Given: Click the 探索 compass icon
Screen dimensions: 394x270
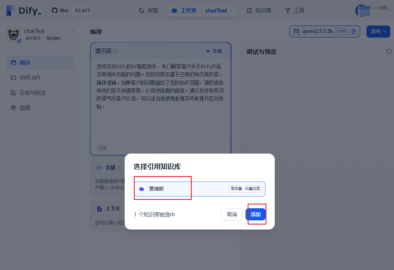Looking at the screenshot, I should click(141, 10).
